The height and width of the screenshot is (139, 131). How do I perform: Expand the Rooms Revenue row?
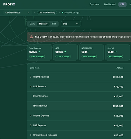(x=31, y=77)
